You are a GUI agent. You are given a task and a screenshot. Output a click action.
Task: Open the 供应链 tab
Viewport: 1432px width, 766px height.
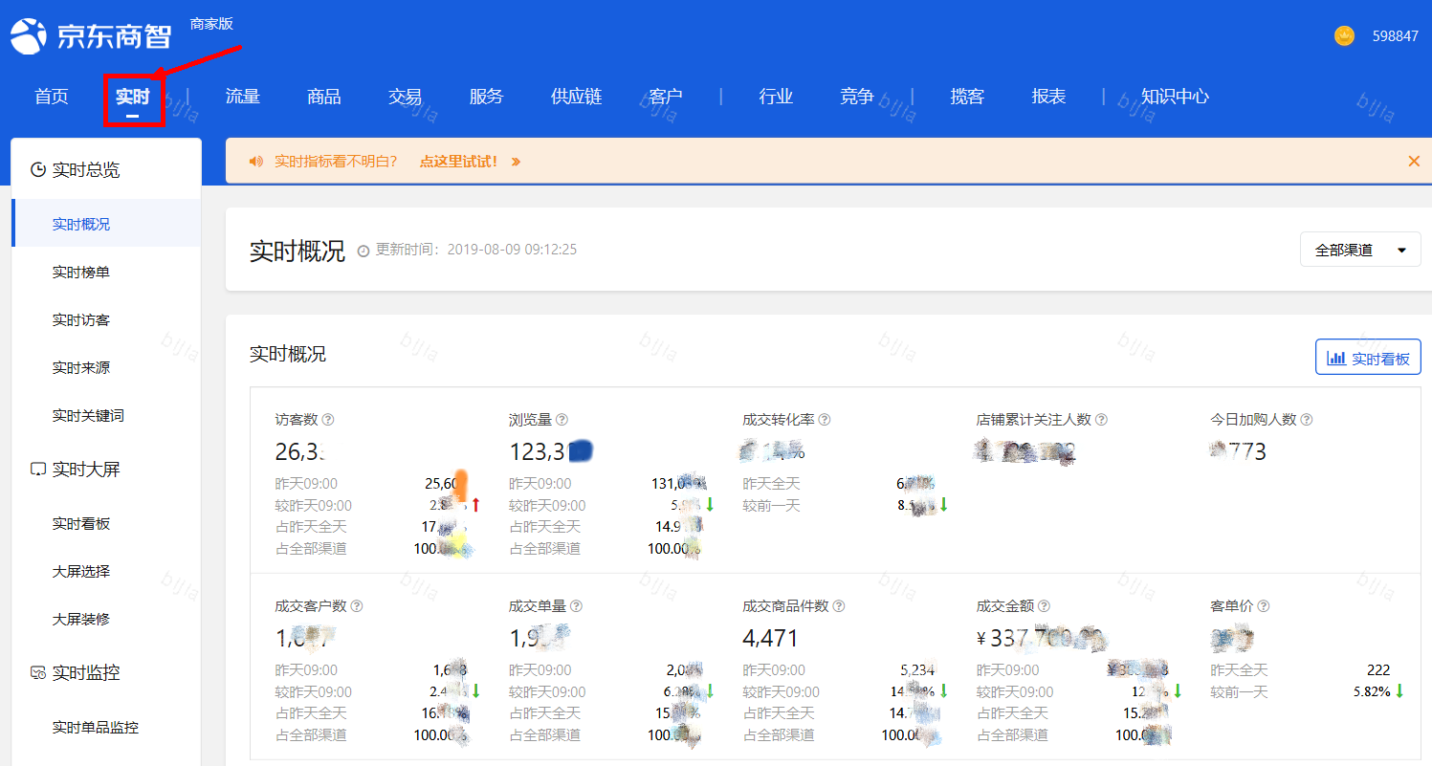pyautogui.click(x=577, y=97)
